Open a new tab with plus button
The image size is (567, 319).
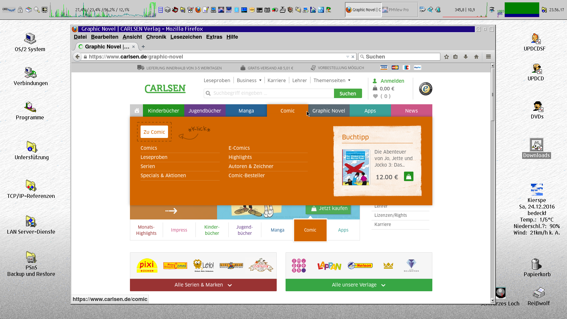[143, 47]
